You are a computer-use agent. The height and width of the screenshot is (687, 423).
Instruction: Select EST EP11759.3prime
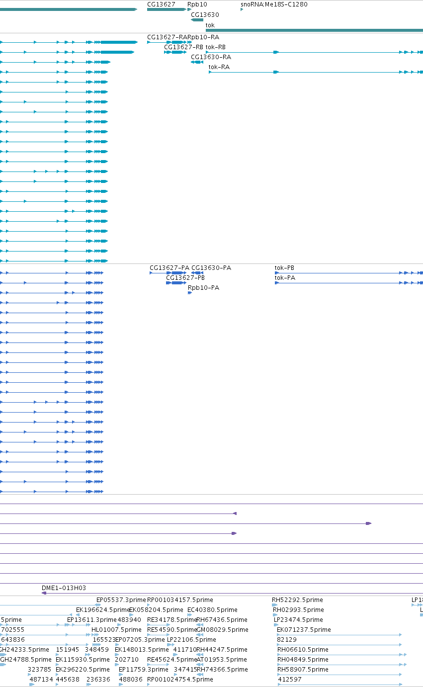144,669
